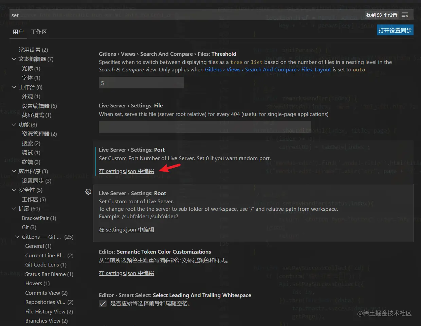421x326 pixels.
Task: Select Hovers (1) entry
Action: [x=37, y=283]
